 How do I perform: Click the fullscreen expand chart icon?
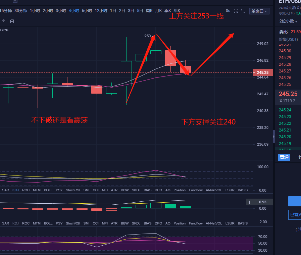pyautogui.click(x=236, y=11)
